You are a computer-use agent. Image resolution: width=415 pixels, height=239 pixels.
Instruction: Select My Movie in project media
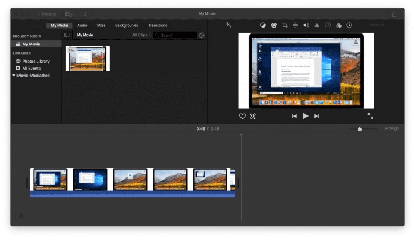[x=36, y=44]
